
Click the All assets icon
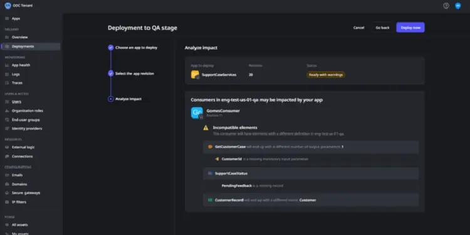pos(7,225)
